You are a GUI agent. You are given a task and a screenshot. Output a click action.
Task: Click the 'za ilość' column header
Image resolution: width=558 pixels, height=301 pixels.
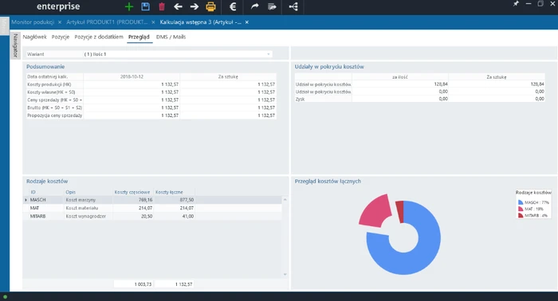pyautogui.click(x=400, y=77)
